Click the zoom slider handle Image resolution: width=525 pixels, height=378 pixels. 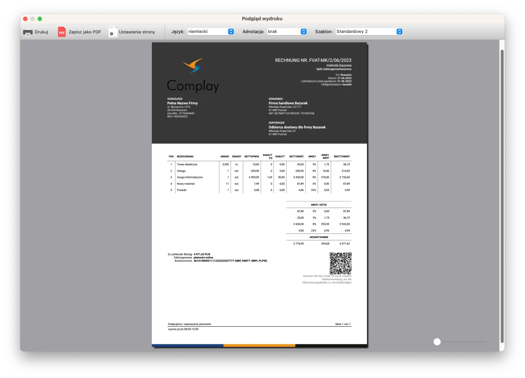point(437,342)
